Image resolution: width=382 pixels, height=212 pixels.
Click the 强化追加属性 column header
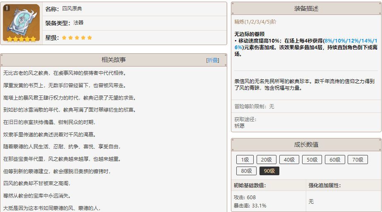coord(325,186)
